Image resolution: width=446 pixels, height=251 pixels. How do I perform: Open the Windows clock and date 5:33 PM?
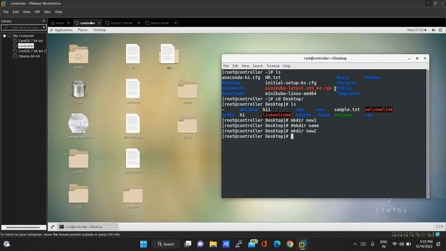(424, 244)
